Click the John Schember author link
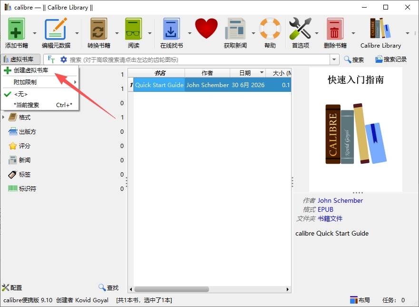 (340, 200)
